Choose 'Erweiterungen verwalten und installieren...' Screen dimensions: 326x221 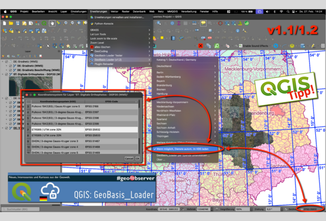[x=120, y=17]
